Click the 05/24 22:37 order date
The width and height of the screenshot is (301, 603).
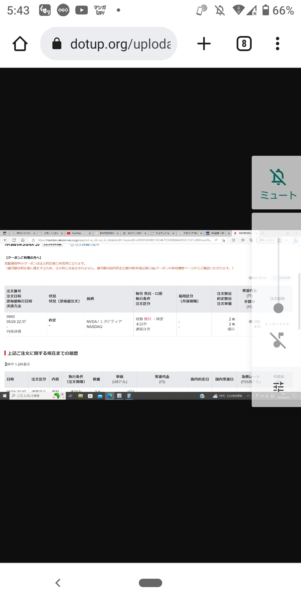[16, 322]
